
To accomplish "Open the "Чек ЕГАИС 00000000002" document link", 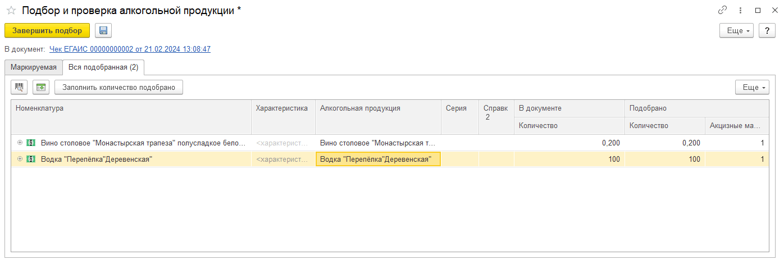I will 130,49.
